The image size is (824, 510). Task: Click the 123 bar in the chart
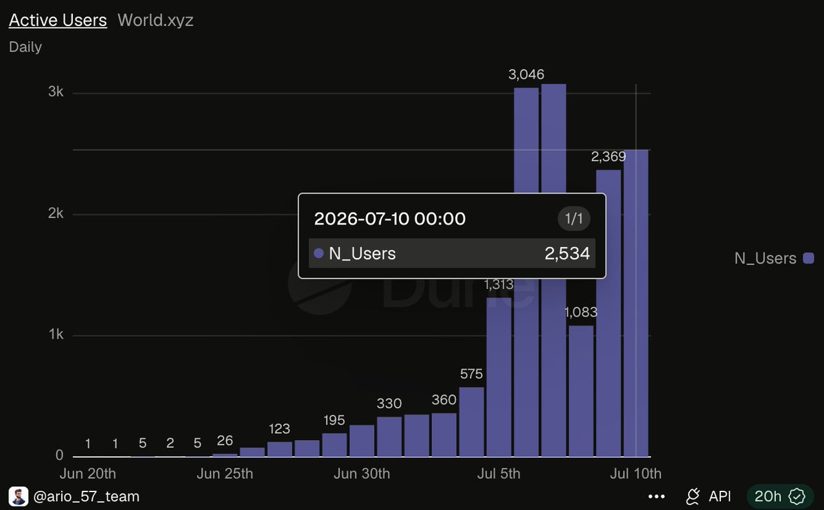point(279,450)
